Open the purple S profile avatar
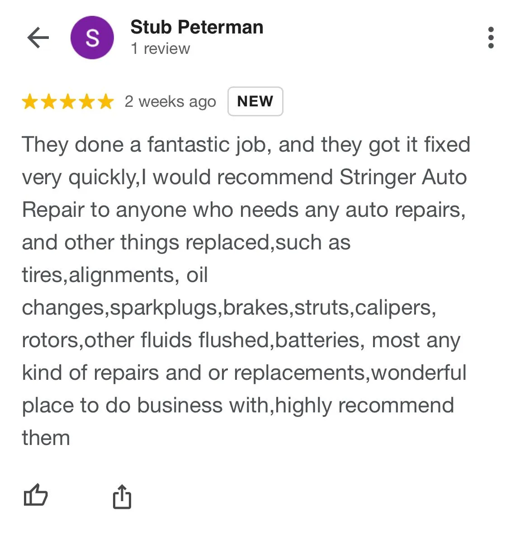 point(92,38)
